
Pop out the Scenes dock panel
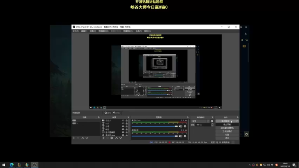[x=99, y=117]
